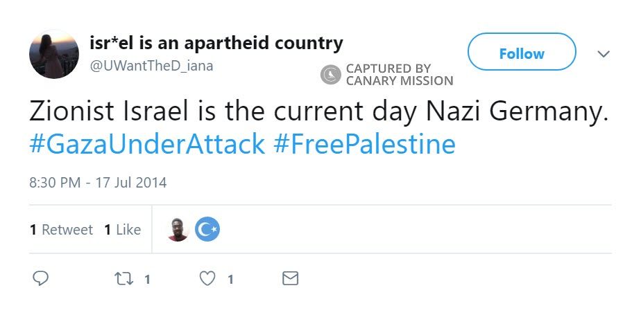Image resolution: width=641 pixels, height=317 pixels.
Task: Click the Canary Mission bird logo
Action: pyautogui.click(x=331, y=75)
